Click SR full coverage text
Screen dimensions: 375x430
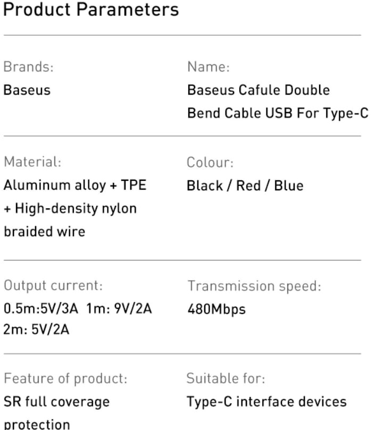click(x=56, y=402)
